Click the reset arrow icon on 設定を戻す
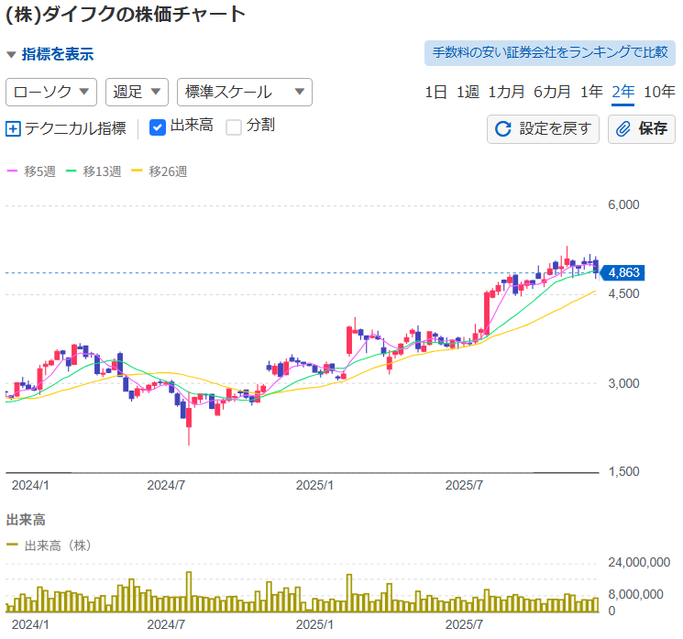 coord(502,129)
